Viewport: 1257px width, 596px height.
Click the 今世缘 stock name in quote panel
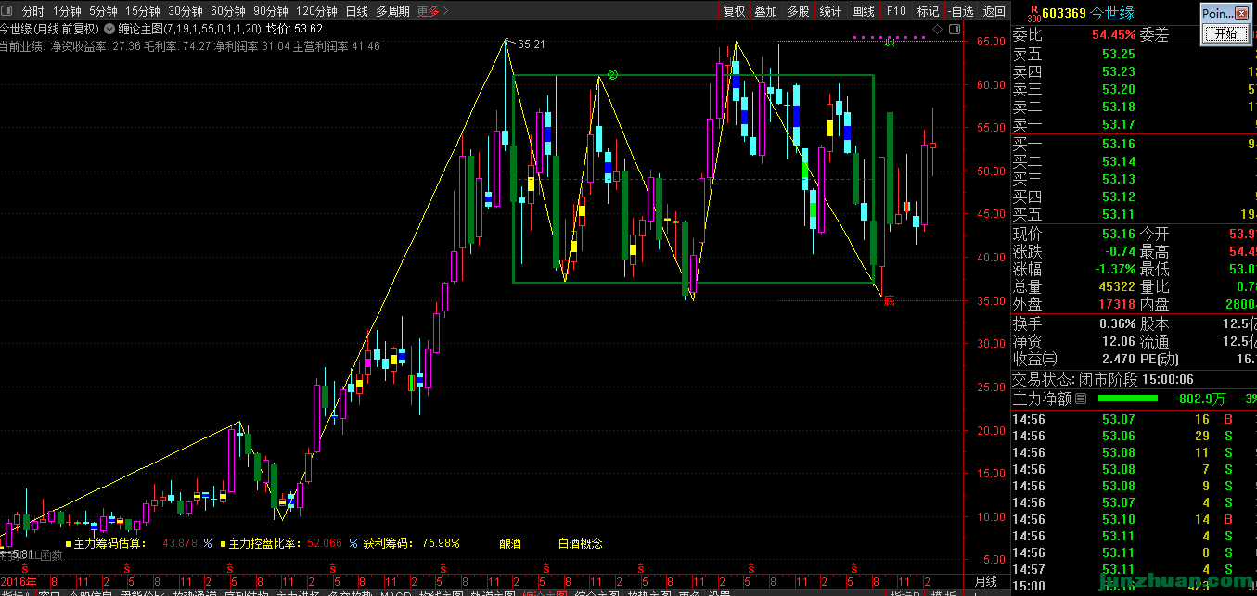point(1111,13)
